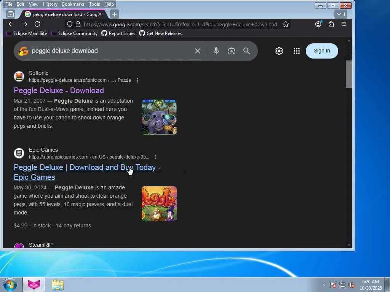The image size is (390, 292).
Task: Click the Sign in button
Action: [x=322, y=51]
